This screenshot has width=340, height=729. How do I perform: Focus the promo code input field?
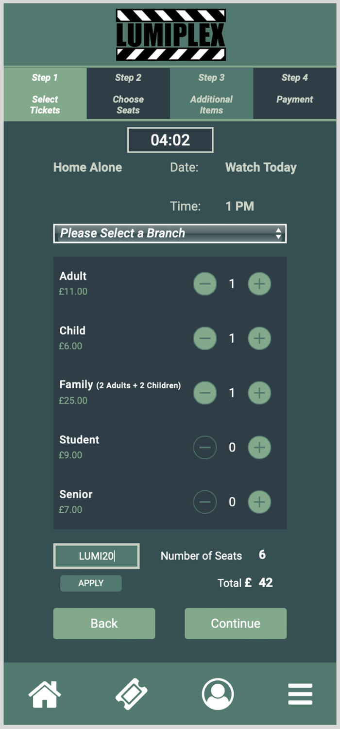(96, 556)
